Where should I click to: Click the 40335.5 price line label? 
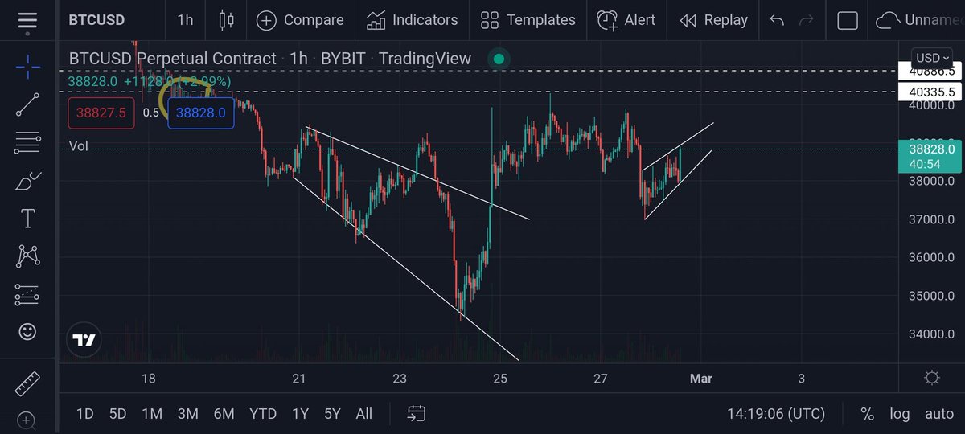tap(931, 92)
